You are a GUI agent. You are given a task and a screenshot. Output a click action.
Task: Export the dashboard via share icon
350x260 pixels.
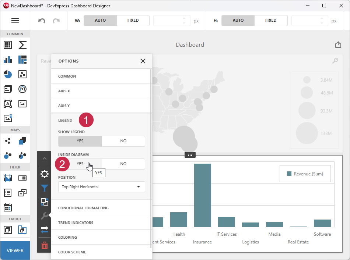coord(338,44)
